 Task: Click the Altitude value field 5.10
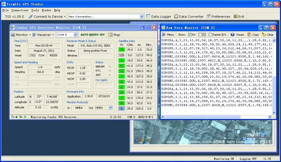pyautogui.click(x=38, y=107)
